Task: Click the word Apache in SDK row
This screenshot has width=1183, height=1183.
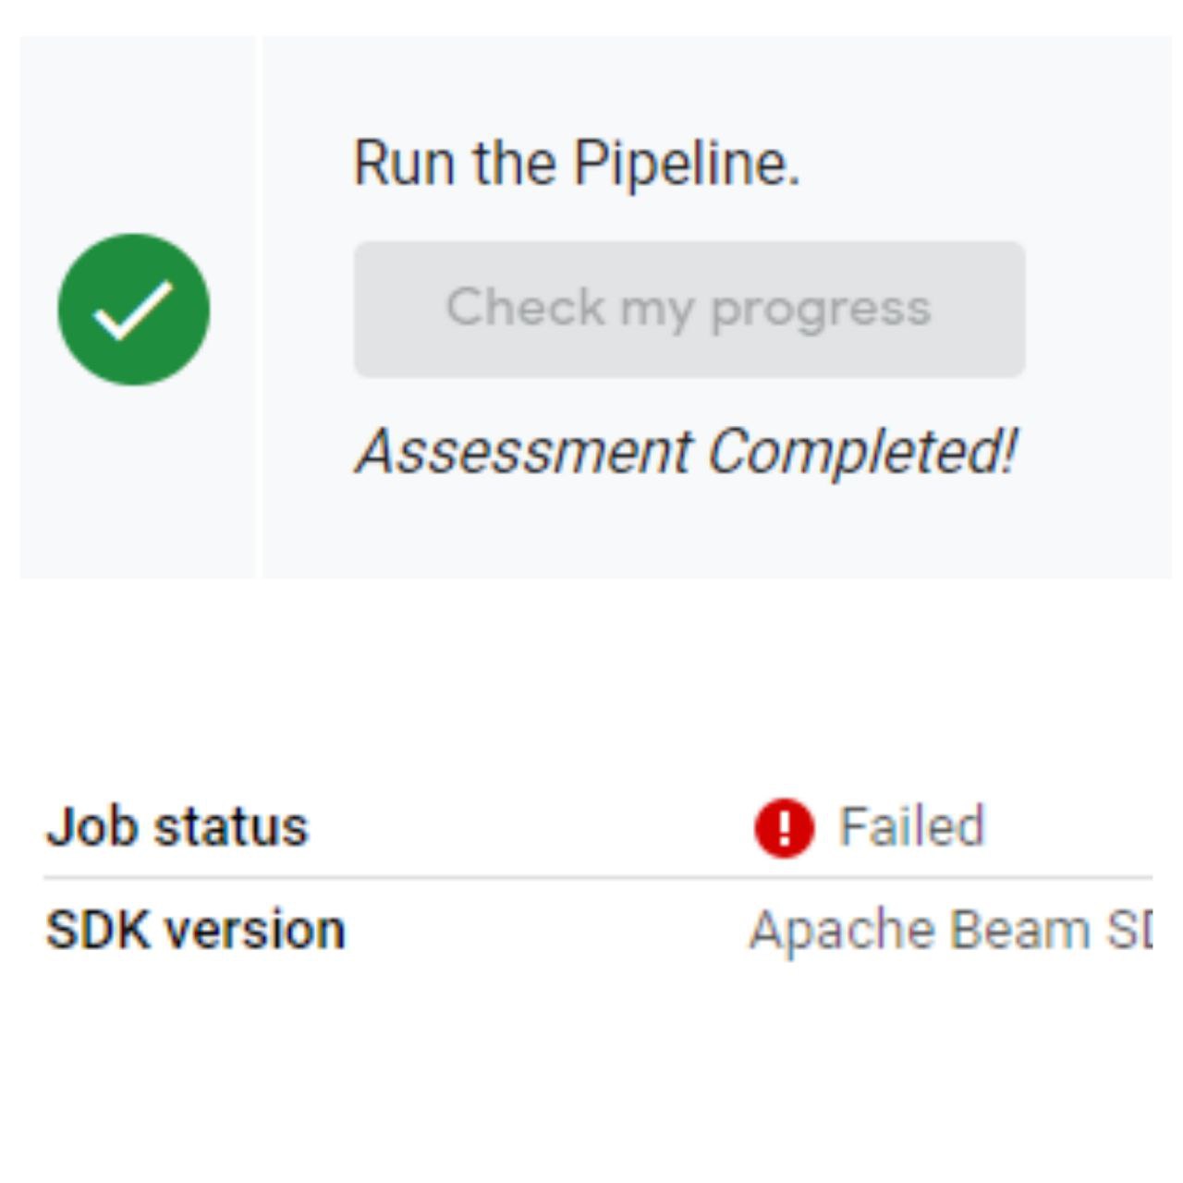Action: tap(843, 931)
